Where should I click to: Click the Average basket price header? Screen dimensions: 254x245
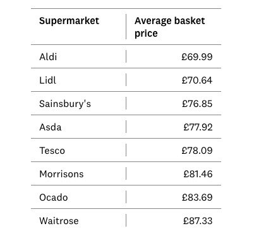tap(170, 27)
